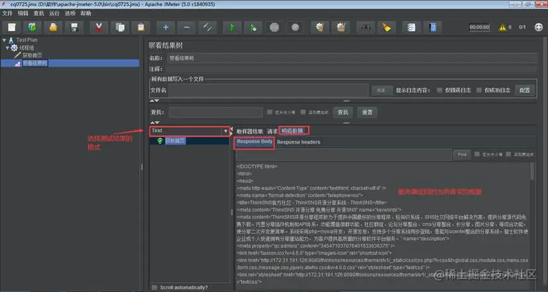Viewport: 548px width, 292px height.
Task: Toggle 区分大小写 checkbox beside 查找 field
Action: tap(270, 112)
